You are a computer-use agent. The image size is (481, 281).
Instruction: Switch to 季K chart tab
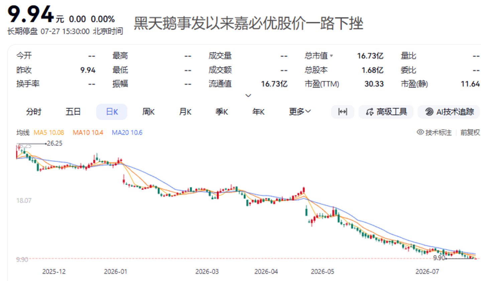coord(222,112)
